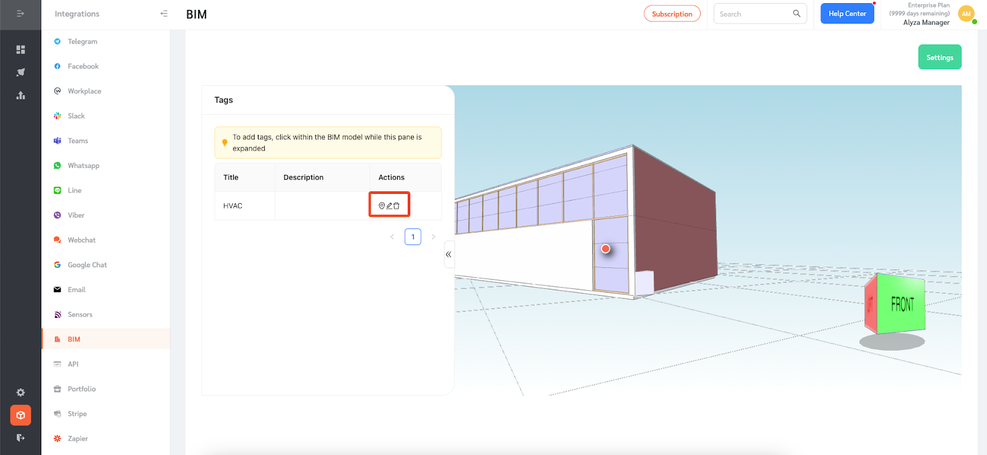Click the Subscription button
Image resolution: width=987 pixels, height=455 pixels.
click(672, 14)
